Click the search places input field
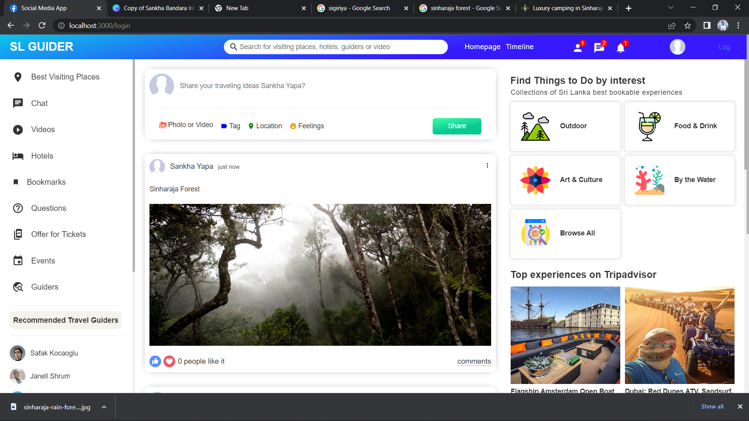The image size is (749, 421). point(335,47)
